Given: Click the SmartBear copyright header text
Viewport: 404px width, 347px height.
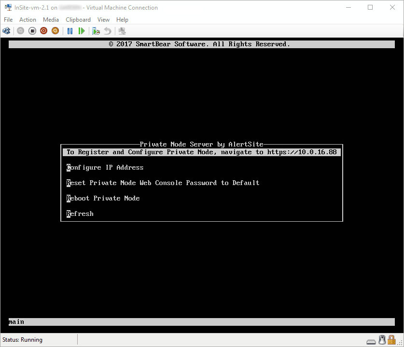Looking at the screenshot, I should tap(199, 44).
